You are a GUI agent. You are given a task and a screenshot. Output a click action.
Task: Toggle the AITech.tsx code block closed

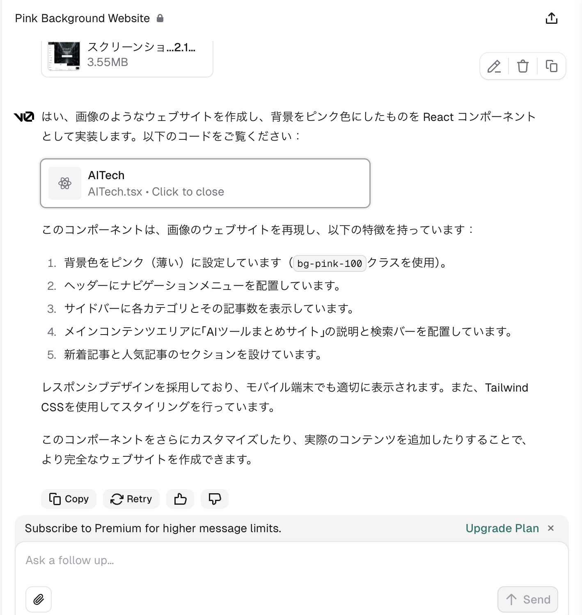tap(205, 183)
